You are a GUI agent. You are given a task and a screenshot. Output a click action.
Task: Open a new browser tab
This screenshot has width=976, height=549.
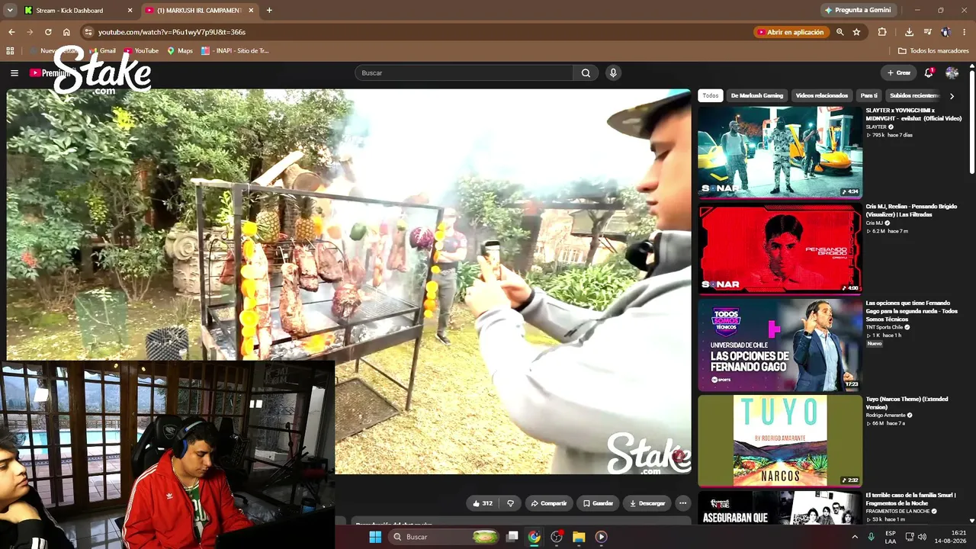[269, 11]
